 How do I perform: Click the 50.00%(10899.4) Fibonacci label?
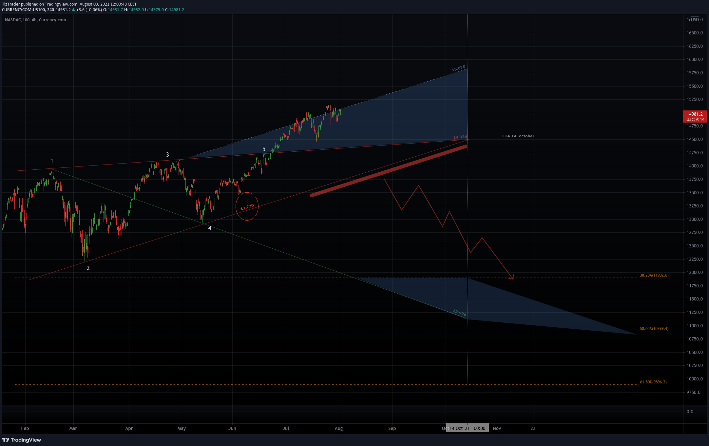654,329
